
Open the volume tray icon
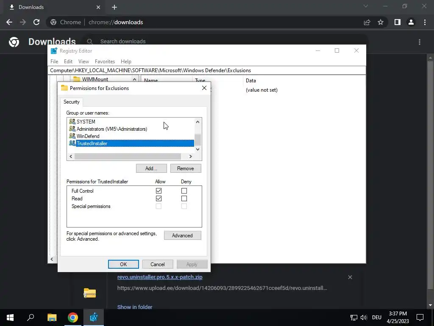[x=364, y=318]
